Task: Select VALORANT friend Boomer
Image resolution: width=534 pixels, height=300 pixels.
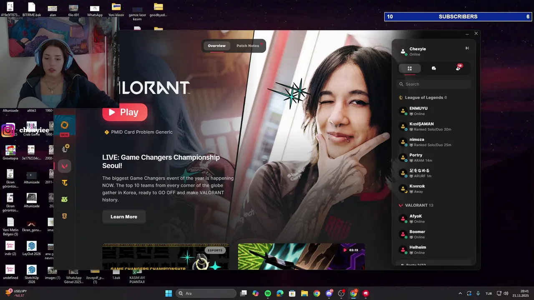Action: point(434,234)
